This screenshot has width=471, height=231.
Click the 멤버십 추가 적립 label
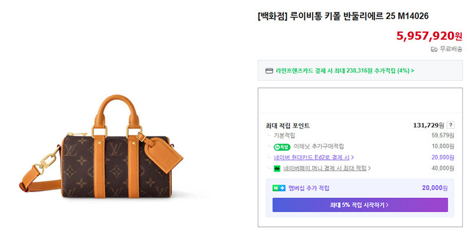(x=309, y=188)
